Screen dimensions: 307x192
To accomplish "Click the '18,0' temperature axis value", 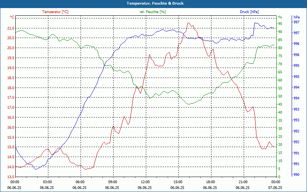I will coord(11,88).
